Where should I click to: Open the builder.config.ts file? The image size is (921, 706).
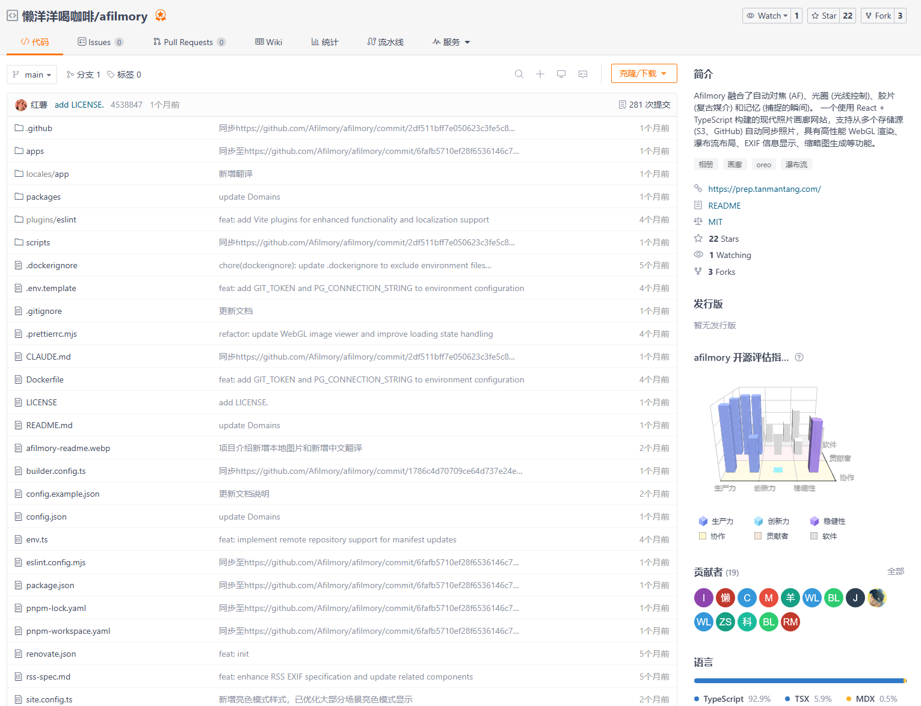(56, 471)
